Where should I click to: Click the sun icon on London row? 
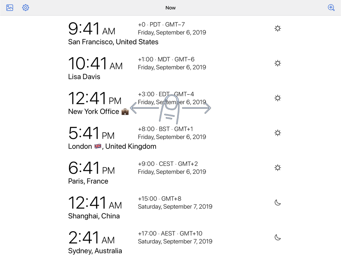tap(278, 133)
